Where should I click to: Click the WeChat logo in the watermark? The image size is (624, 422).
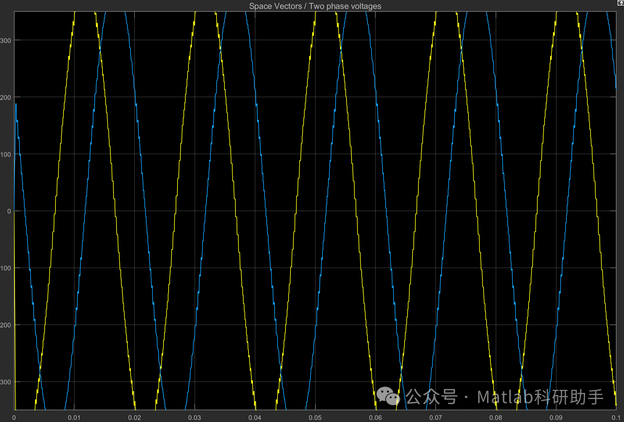coord(388,396)
